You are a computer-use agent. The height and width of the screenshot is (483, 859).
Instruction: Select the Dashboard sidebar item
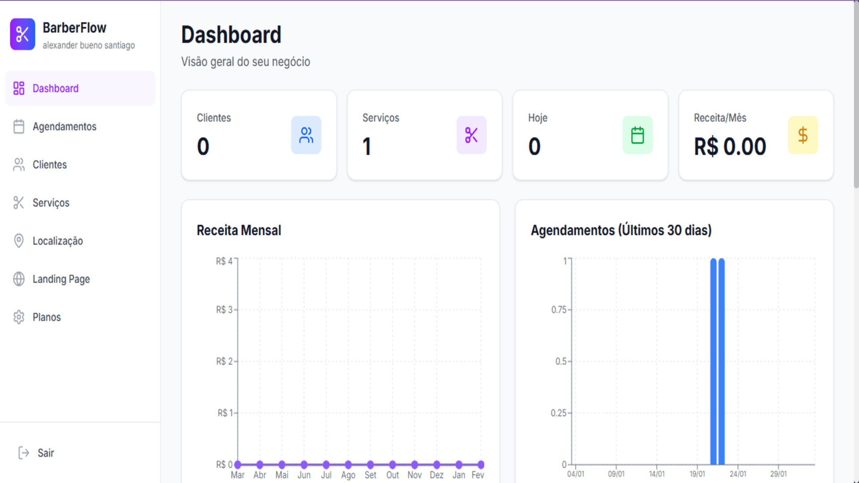click(x=55, y=89)
